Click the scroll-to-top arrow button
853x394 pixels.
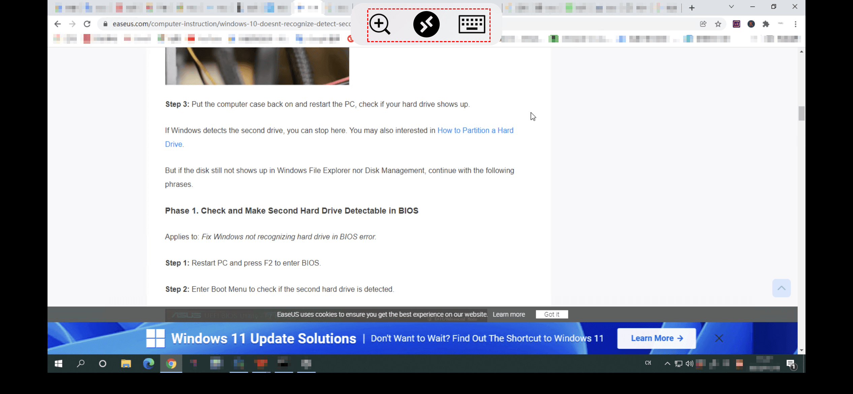[x=781, y=288]
